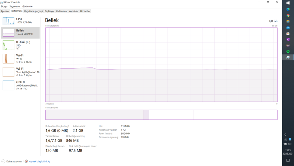Image resolution: width=294 pixels, height=166 pixels.
Task: Click the Bellek kullanımı usage graph
Action: (161, 65)
